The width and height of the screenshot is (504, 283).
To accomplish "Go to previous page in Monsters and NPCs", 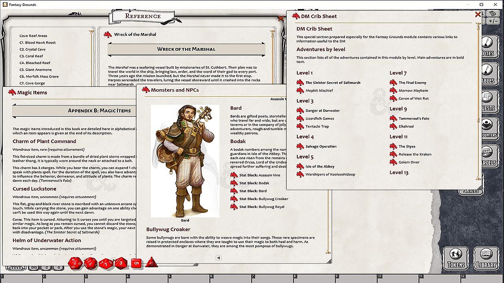I will click(219, 258).
